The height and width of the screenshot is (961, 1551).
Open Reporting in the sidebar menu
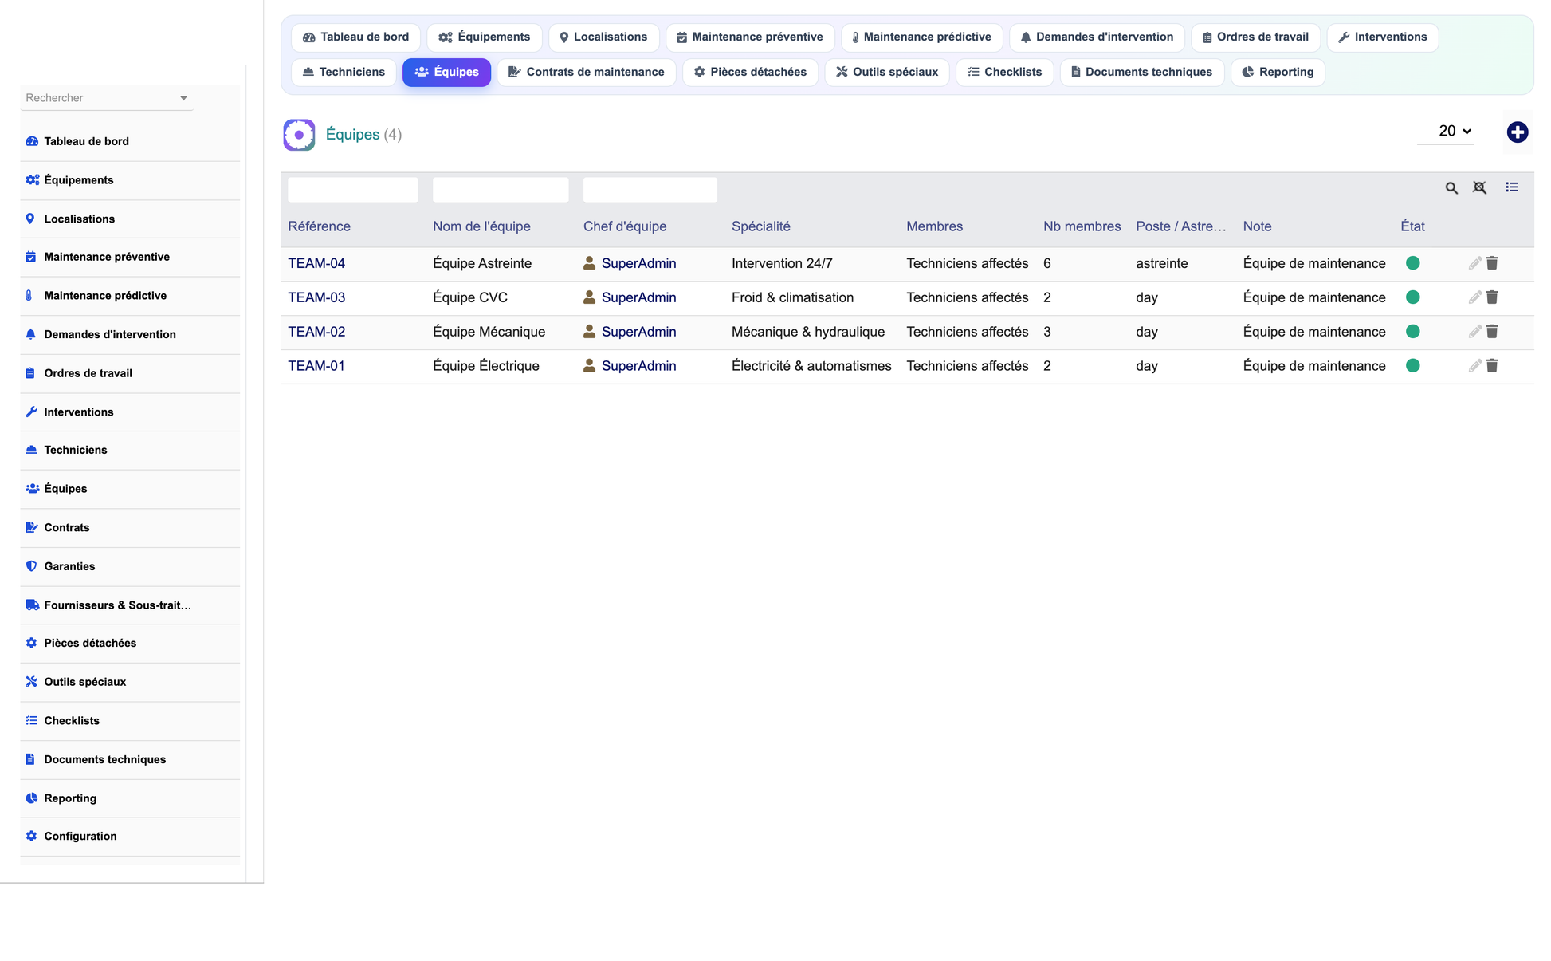coord(130,798)
